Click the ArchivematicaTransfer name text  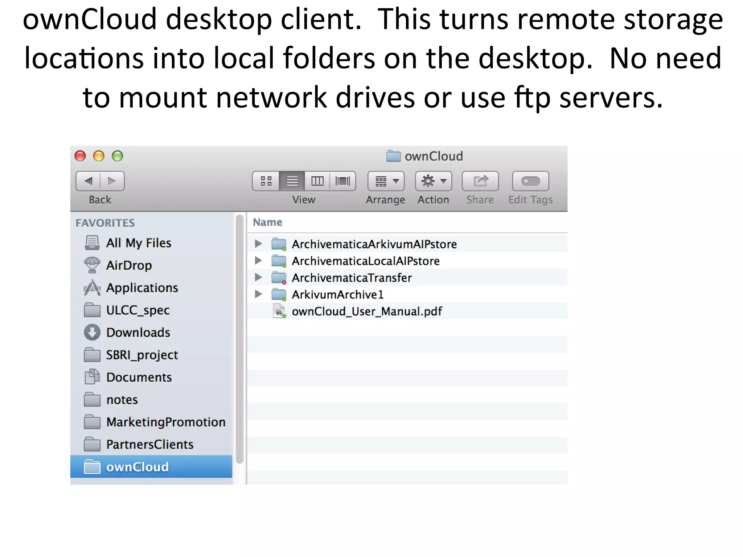click(352, 278)
